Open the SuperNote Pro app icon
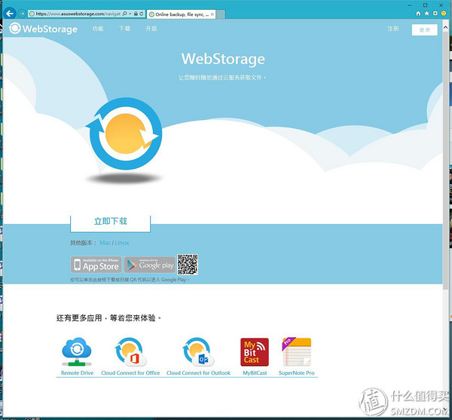Screen dimensions: 452x420 pos(297,352)
